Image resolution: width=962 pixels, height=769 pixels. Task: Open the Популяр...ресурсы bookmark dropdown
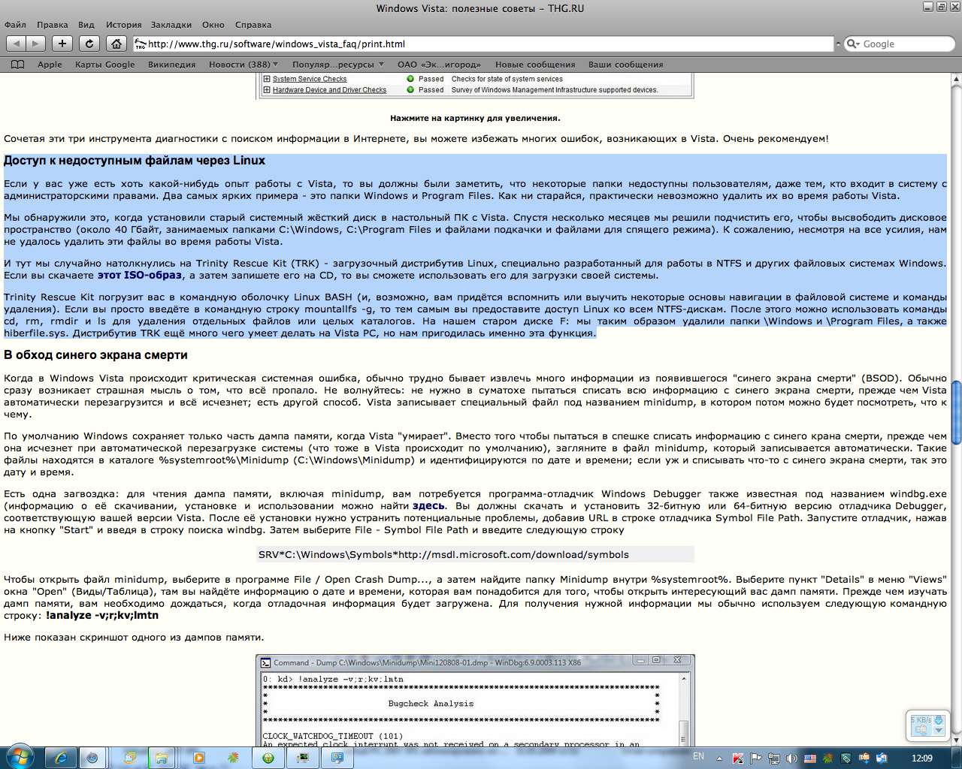[338, 65]
